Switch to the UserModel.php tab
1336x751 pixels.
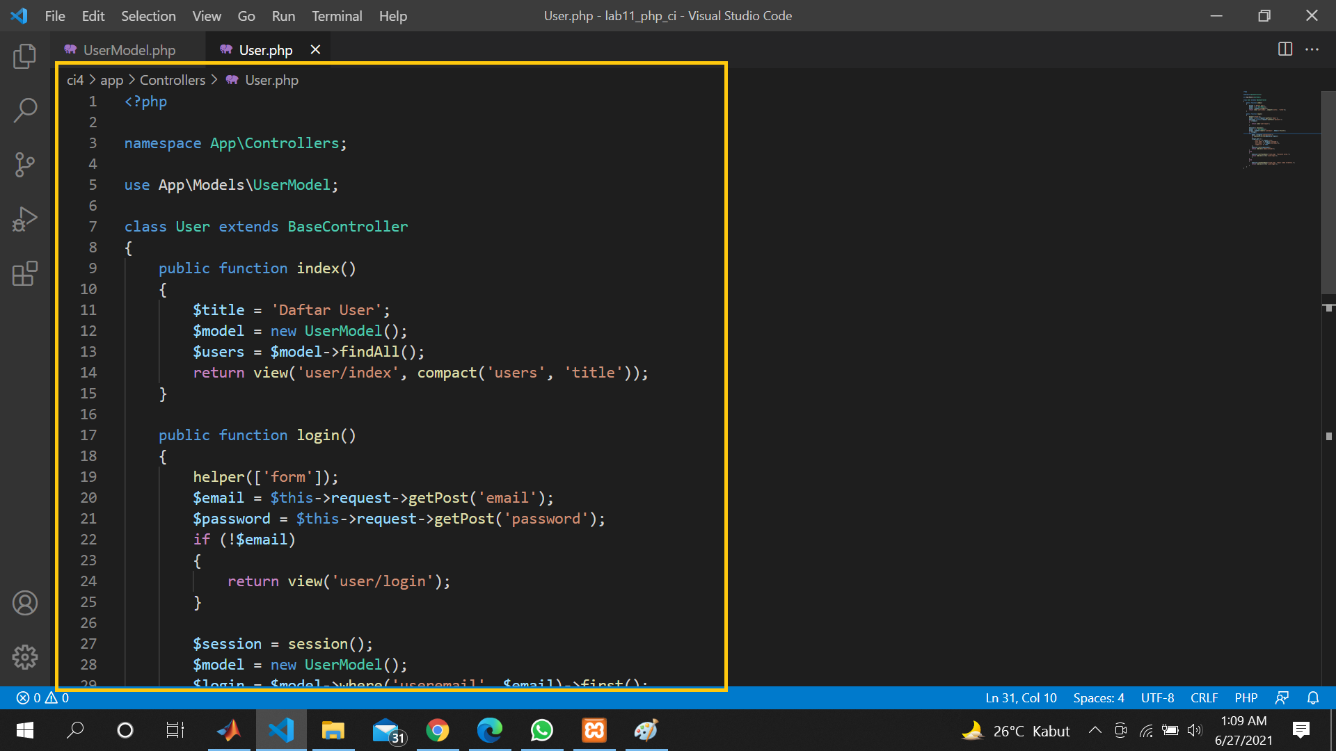pyautogui.click(x=128, y=49)
